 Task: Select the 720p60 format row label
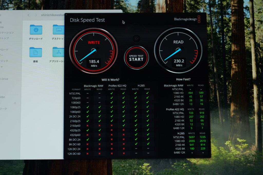pos(76,98)
